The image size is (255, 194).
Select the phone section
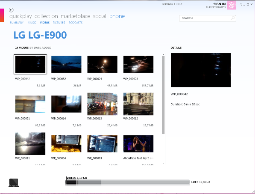pos(117,16)
